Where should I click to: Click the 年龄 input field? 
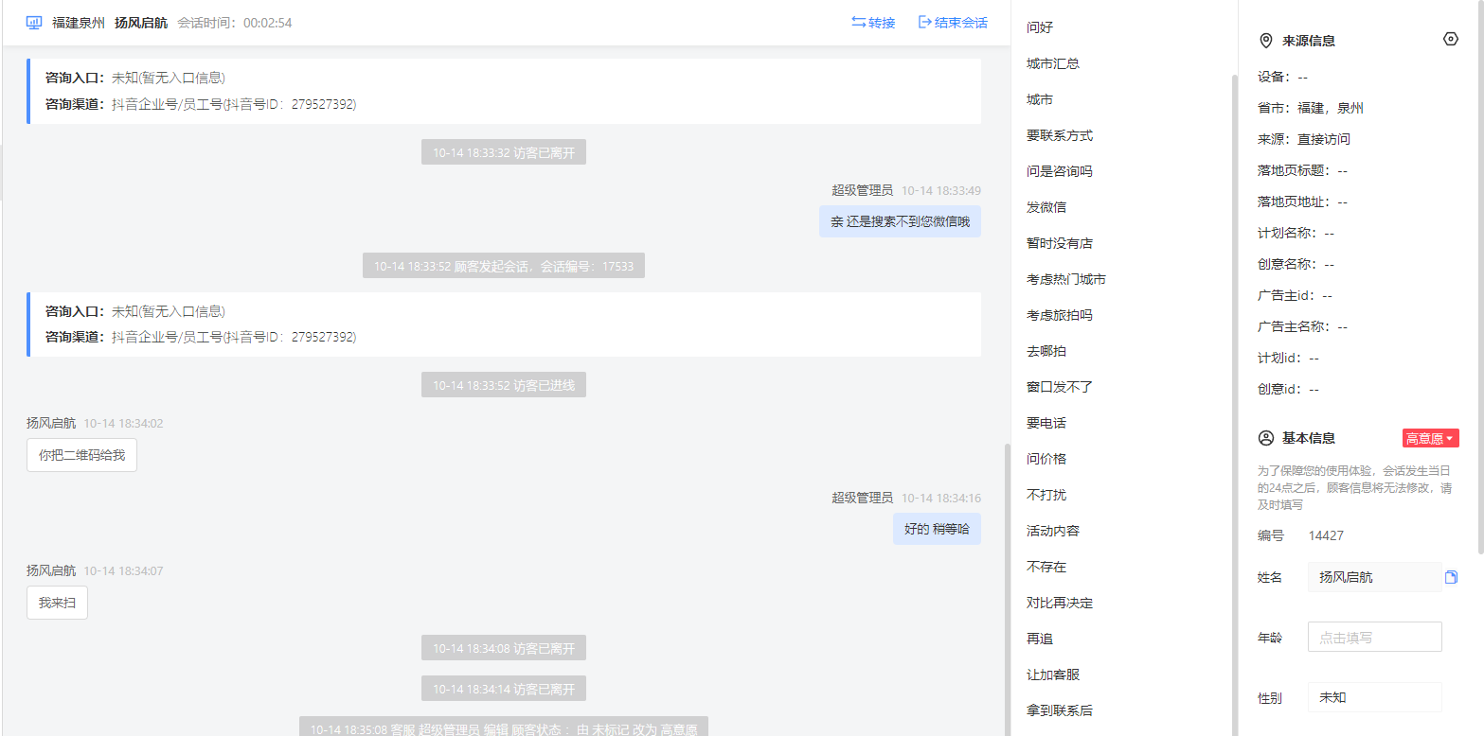1374,637
